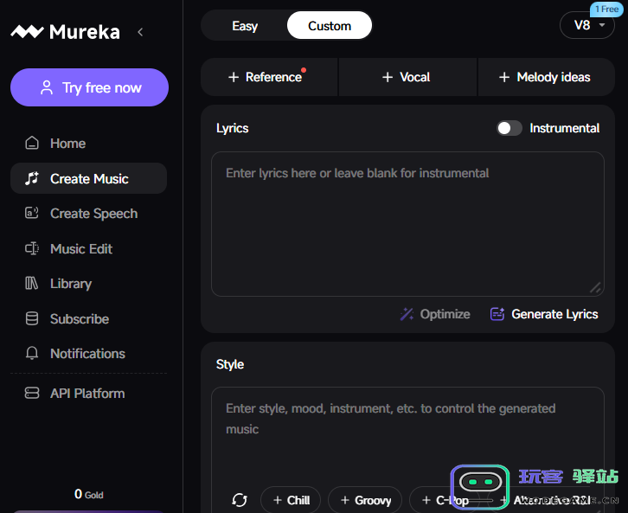Enable the Instrumental toggle switch
The width and height of the screenshot is (628, 513).
(509, 128)
